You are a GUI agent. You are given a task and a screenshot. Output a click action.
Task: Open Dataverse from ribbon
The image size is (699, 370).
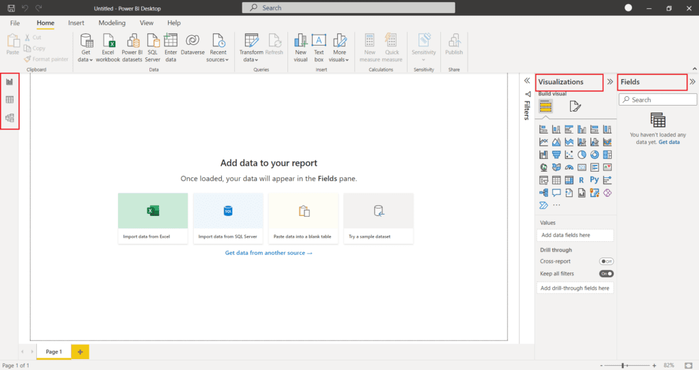click(x=192, y=44)
